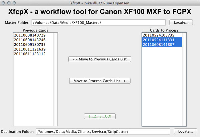The width and height of the screenshot is (200, 137).
Task: Click Locate button next to Master Folder
Action: point(181,22)
